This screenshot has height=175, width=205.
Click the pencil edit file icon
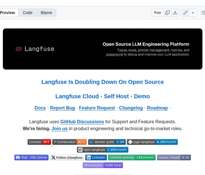(x=185, y=13)
